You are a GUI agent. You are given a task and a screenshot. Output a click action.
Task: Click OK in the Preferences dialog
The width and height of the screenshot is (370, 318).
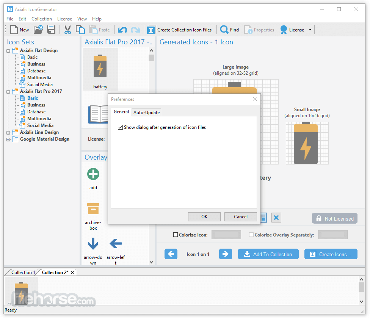[x=204, y=216]
